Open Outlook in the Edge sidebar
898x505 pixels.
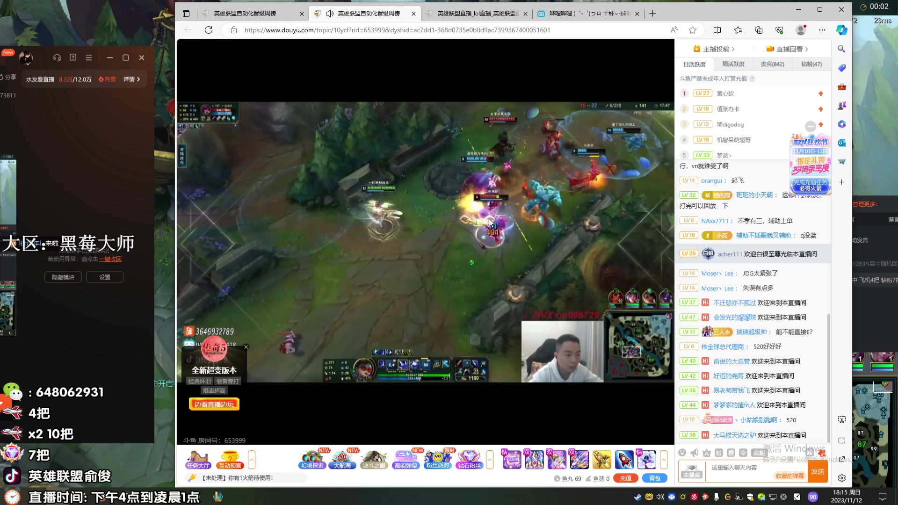point(841,143)
